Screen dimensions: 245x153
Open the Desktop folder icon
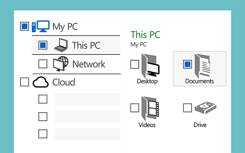[x=150, y=66]
